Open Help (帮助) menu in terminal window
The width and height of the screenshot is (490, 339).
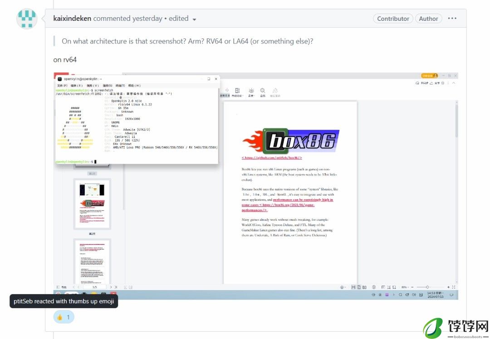[134, 86]
